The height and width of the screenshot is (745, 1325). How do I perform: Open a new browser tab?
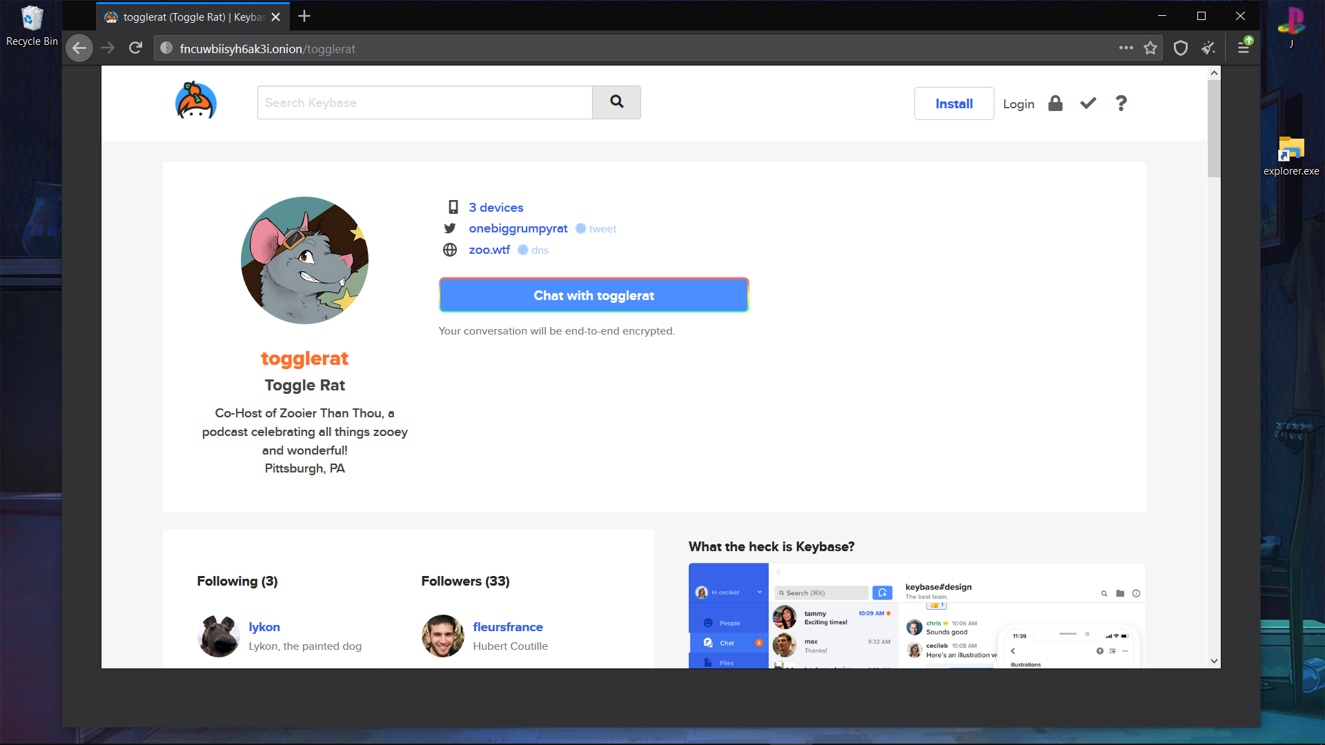tap(304, 17)
